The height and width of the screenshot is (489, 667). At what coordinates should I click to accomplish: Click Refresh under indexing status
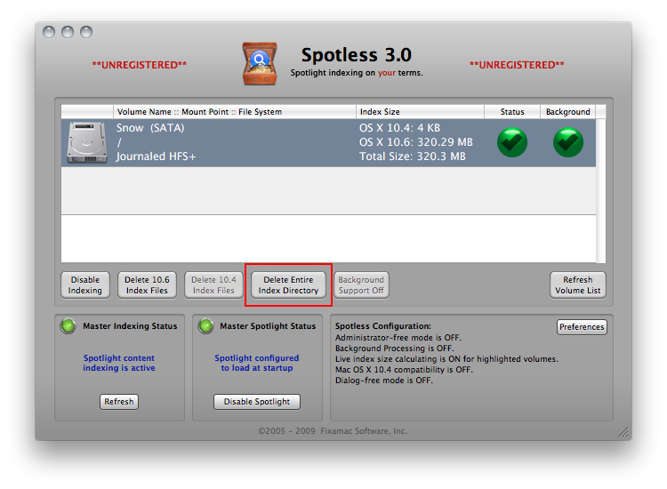pyautogui.click(x=119, y=402)
